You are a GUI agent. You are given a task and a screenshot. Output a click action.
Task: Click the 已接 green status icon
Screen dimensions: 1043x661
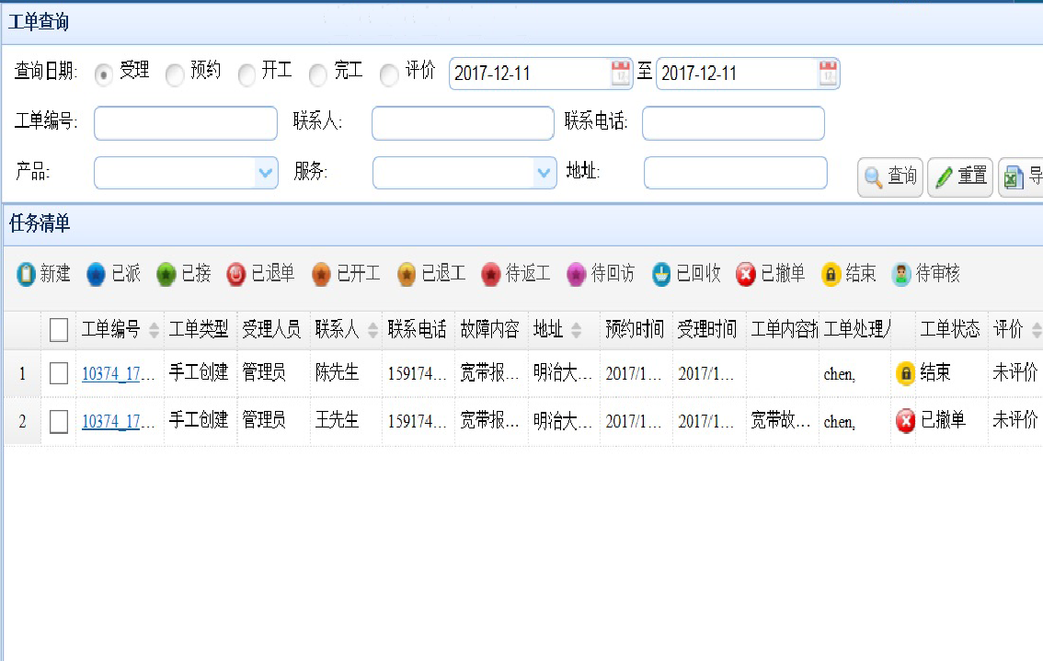click(x=166, y=274)
